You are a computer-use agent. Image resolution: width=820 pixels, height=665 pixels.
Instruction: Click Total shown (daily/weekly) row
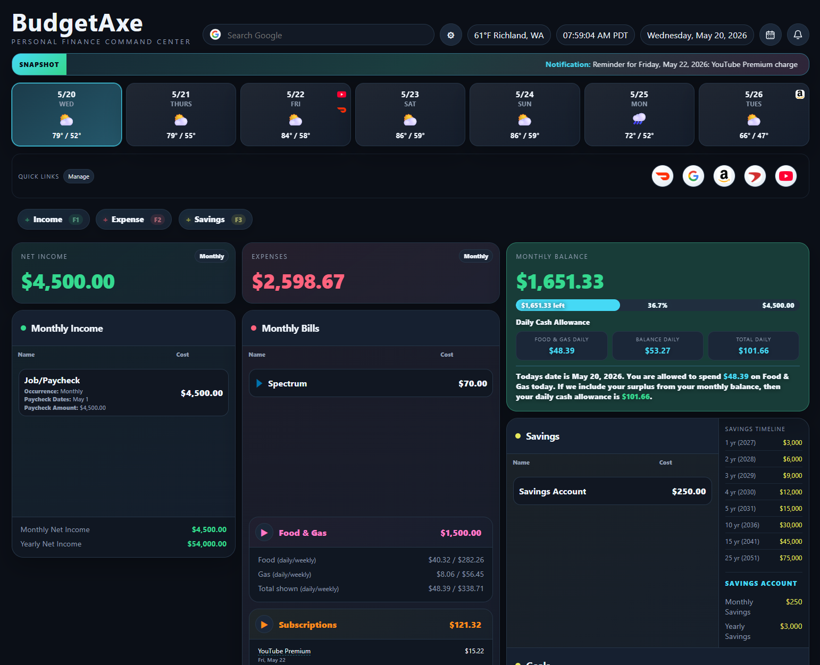(371, 588)
